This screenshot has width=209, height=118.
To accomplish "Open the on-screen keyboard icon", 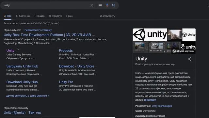I will [x=100, y=5].
